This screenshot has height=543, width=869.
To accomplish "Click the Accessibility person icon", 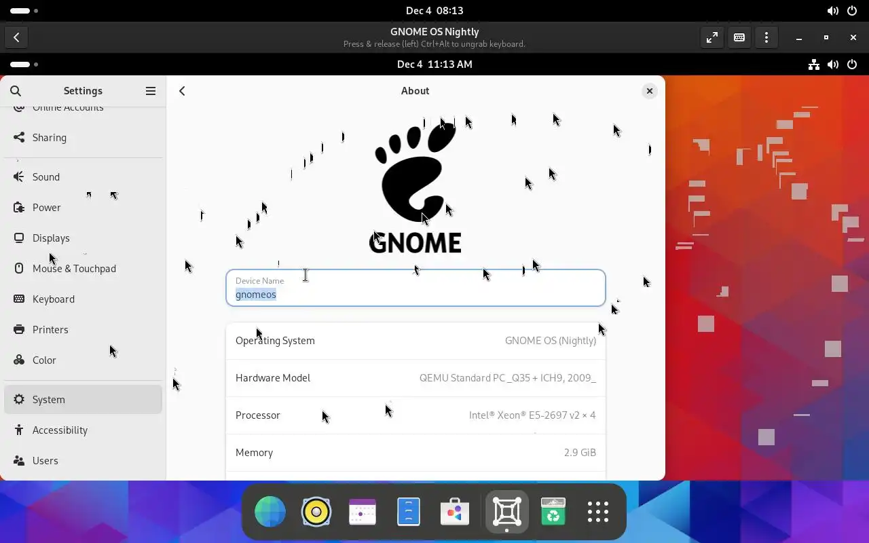I will (19, 430).
